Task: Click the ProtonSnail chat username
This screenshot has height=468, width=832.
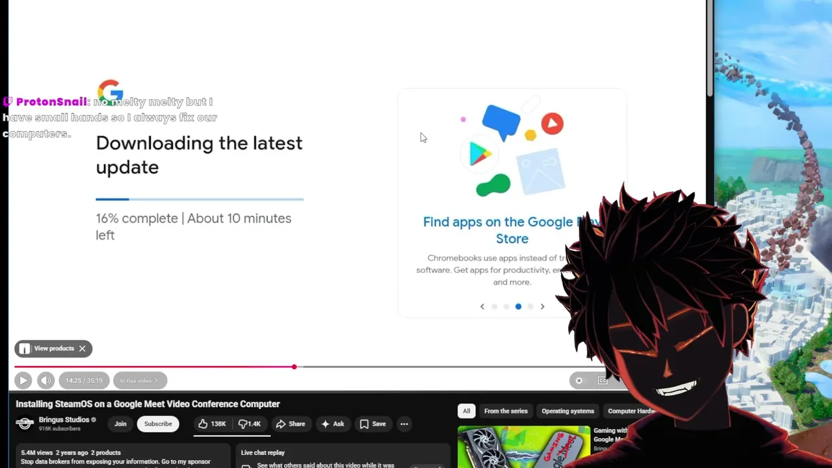Action: pos(51,101)
